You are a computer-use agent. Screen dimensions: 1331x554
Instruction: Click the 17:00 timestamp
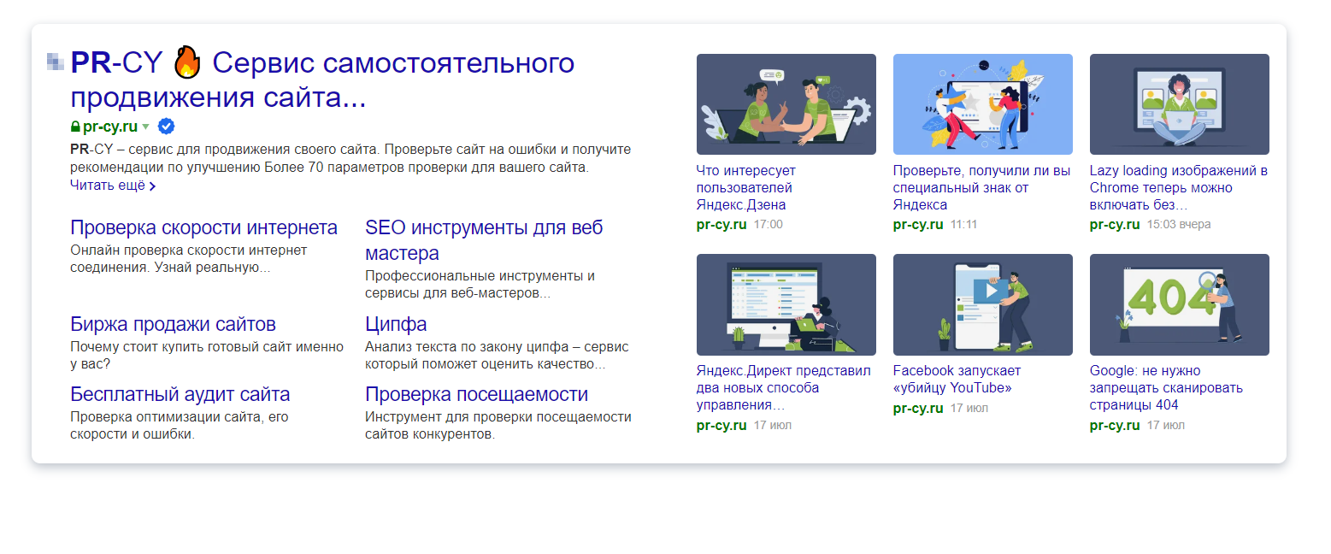pos(768,225)
